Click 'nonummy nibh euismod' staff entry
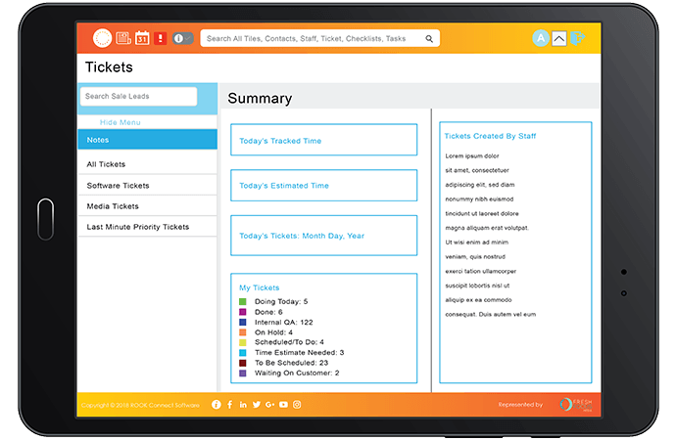676x440 pixels. click(479, 199)
